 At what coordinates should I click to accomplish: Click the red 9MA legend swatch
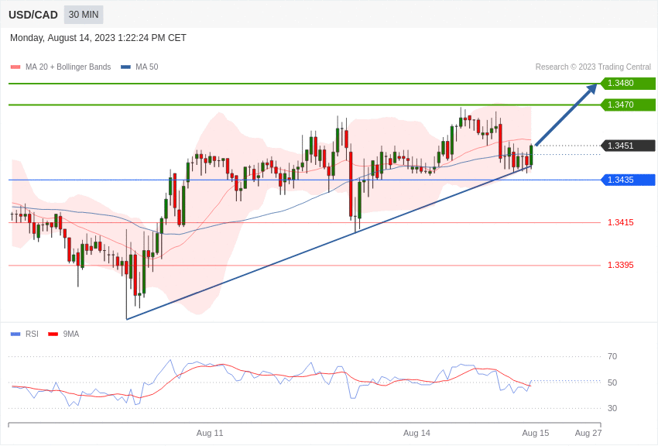pyautogui.click(x=53, y=334)
